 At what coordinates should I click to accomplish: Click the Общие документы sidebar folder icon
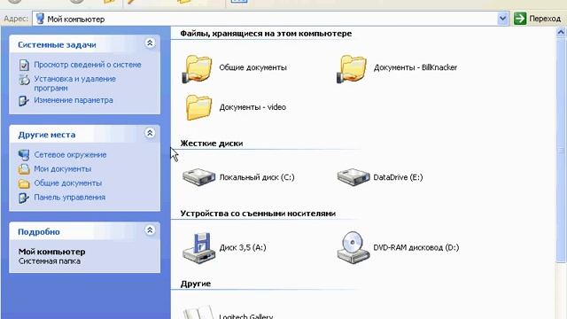point(24,183)
